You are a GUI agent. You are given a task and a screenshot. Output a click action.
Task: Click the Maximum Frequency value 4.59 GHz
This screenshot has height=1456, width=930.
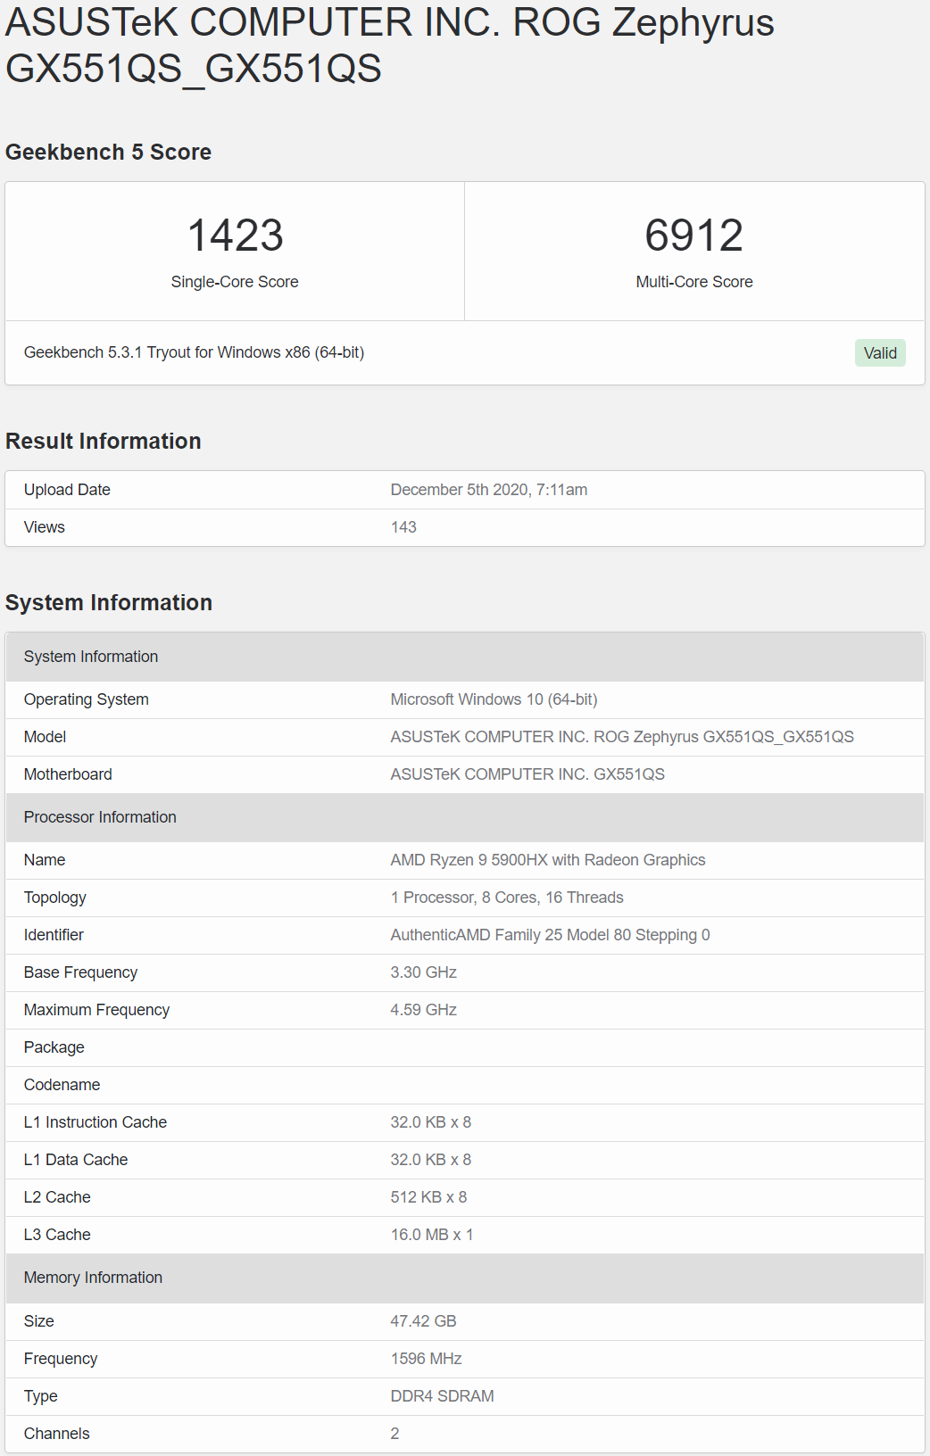click(423, 1010)
